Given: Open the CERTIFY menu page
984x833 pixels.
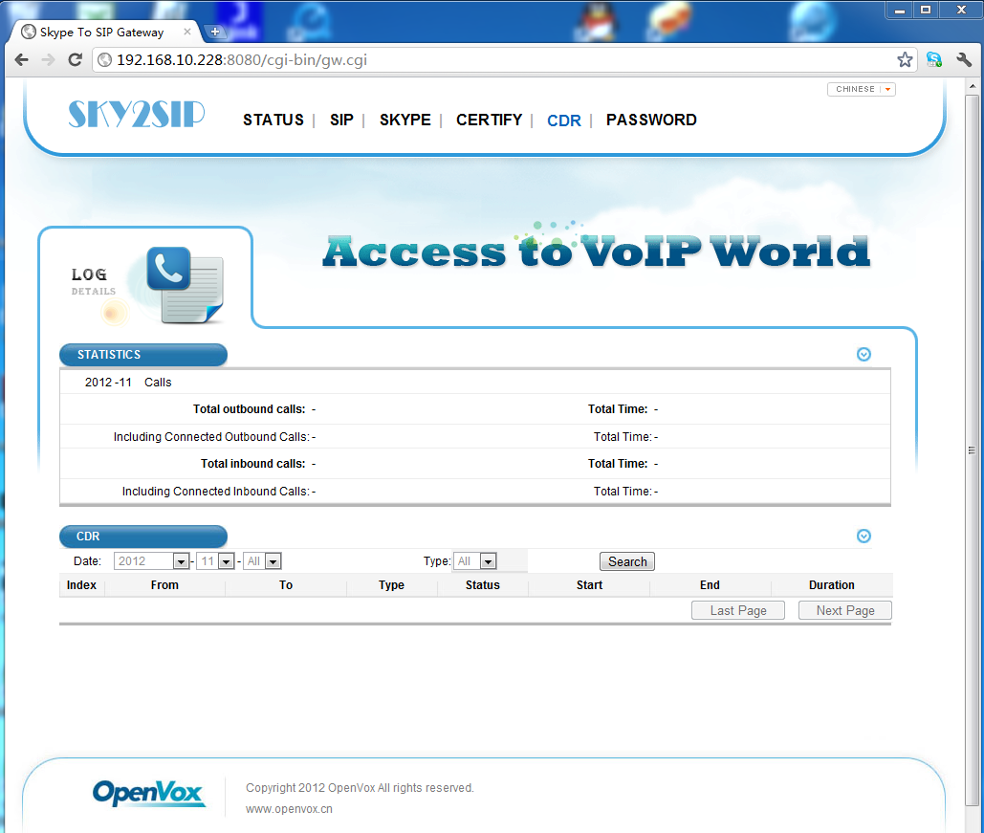Looking at the screenshot, I should [489, 120].
